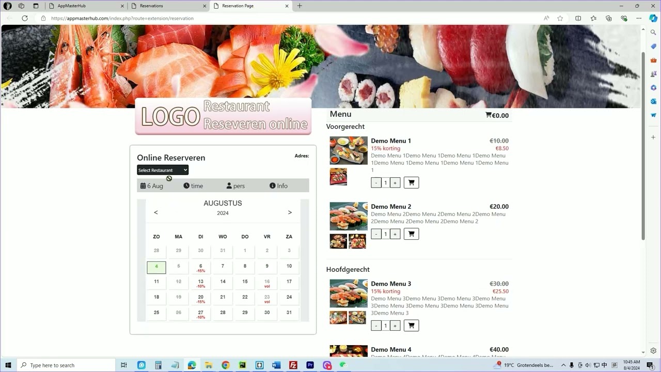View small thumbnail under Demo Menu 1
661x372 pixels.
point(339,177)
